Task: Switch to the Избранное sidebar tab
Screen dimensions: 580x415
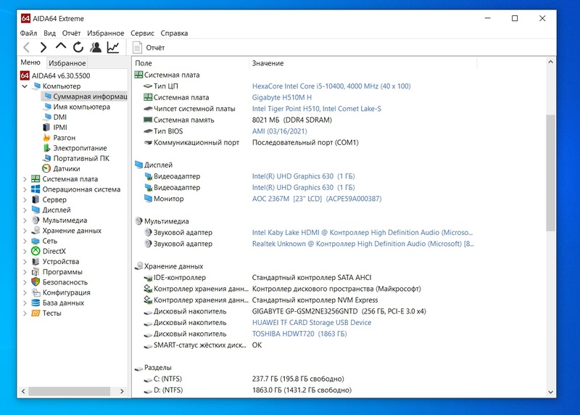Action: (x=67, y=63)
